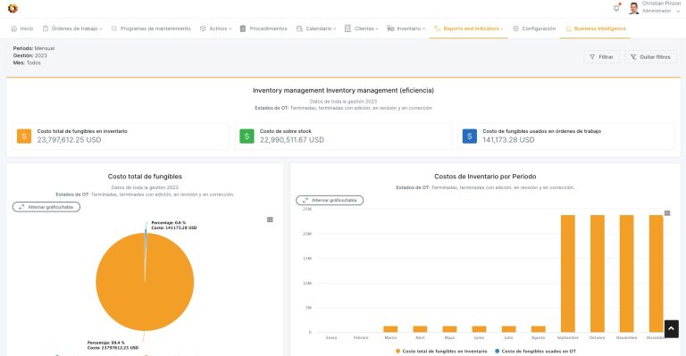This screenshot has height=356, width=686.
Task: Click Quitar filtros button
Action: pos(650,57)
